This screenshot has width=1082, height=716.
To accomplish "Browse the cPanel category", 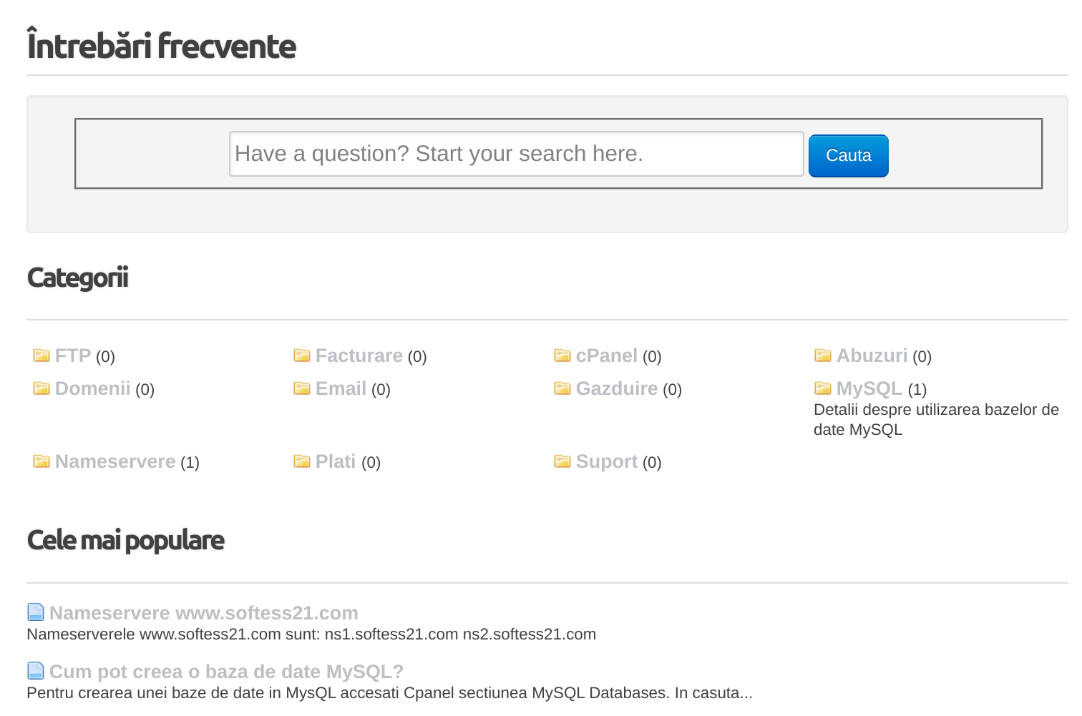I will pos(607,355).
